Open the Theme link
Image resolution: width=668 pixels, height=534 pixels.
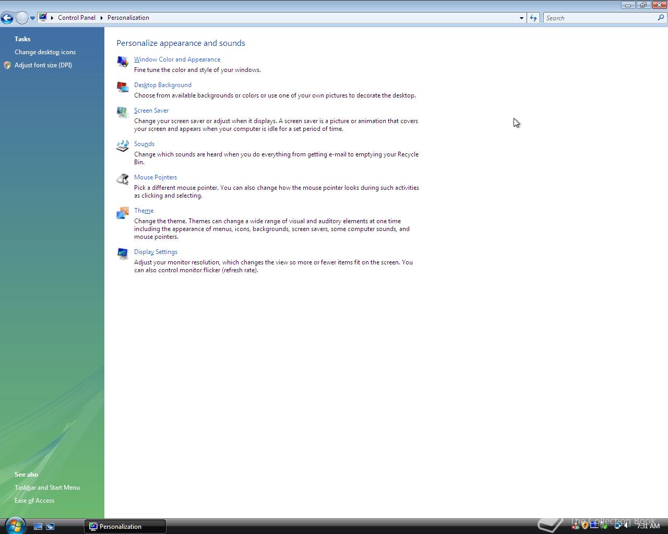click(144, 211)
